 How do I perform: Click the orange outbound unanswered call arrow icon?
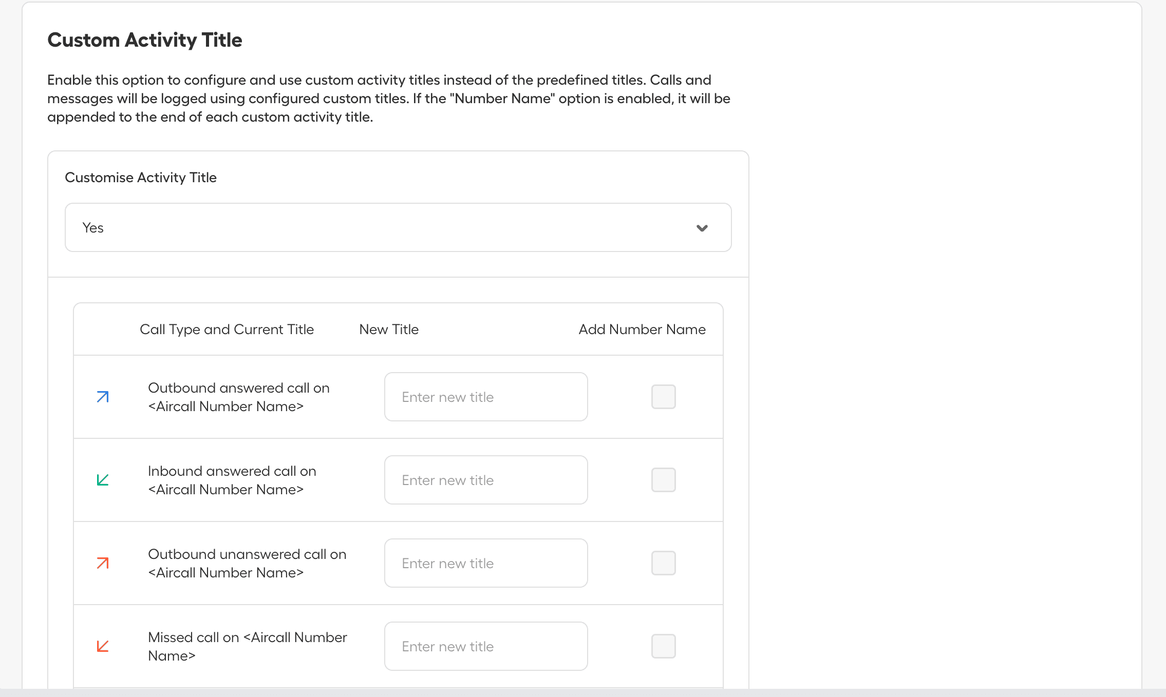(x=102, y=563)
